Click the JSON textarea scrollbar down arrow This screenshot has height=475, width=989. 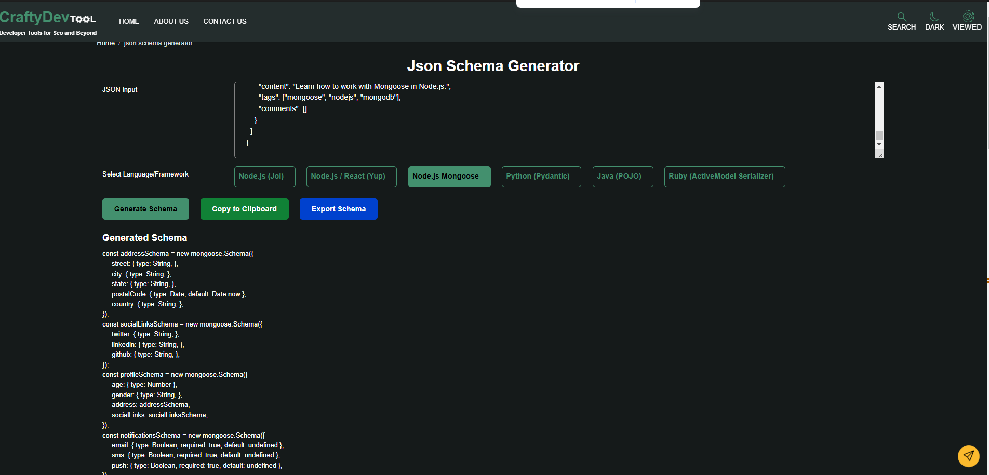point(879,144)
